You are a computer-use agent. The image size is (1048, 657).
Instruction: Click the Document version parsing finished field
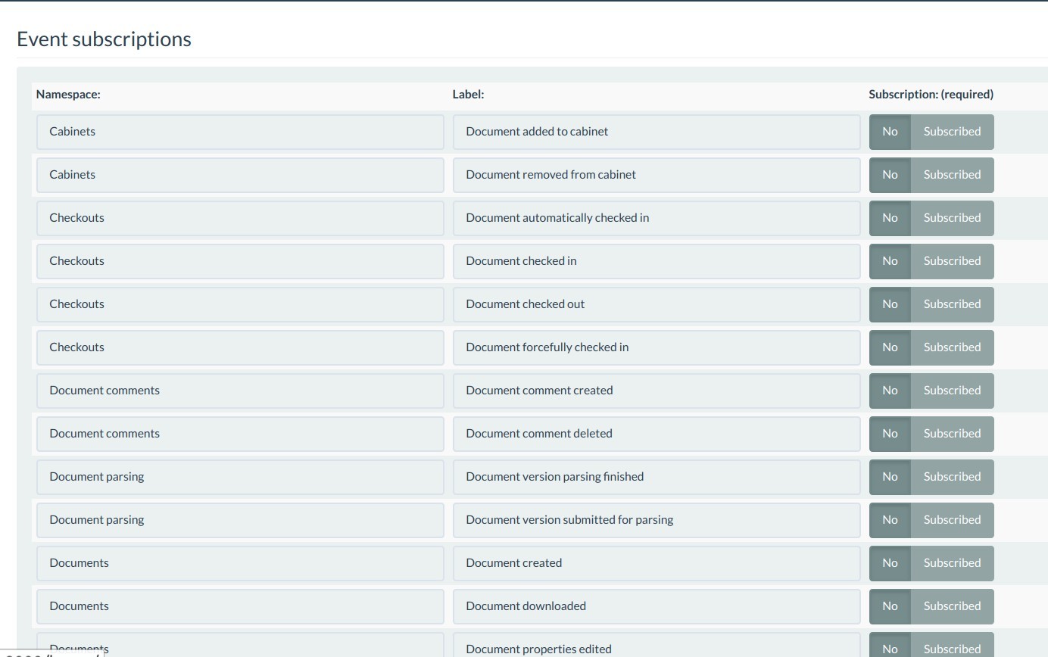pos(657,477)
